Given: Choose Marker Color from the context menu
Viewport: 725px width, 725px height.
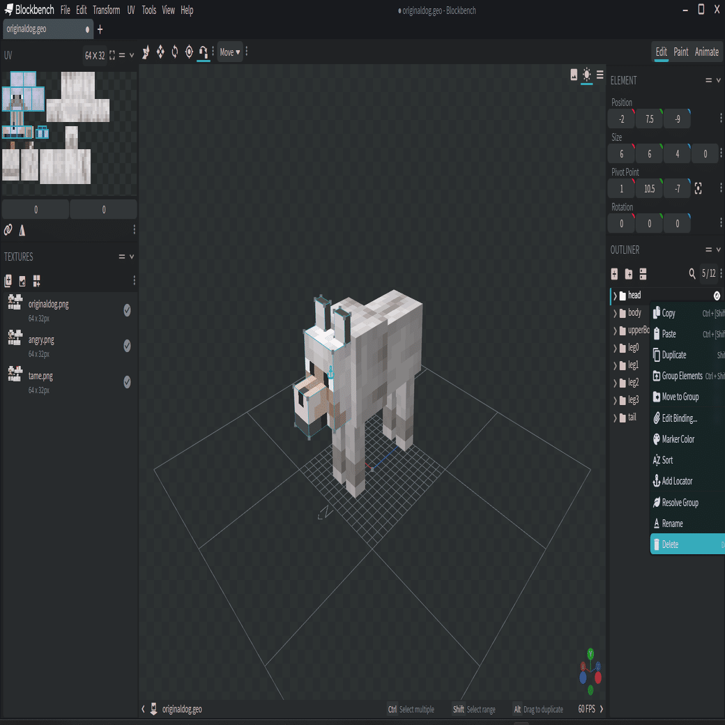Looking at the screenshot, I should pos(687,439).
